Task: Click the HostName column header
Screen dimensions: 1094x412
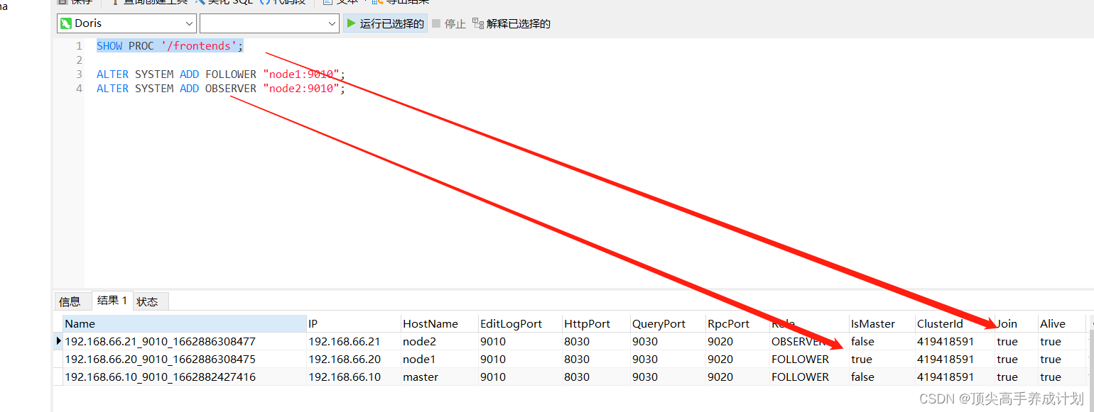Action: coord(440,323)
